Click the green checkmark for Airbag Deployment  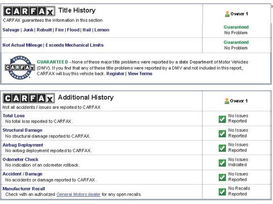(222, 148)
